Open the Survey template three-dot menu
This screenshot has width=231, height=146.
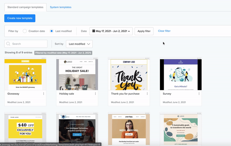click(x=199, y=94)
